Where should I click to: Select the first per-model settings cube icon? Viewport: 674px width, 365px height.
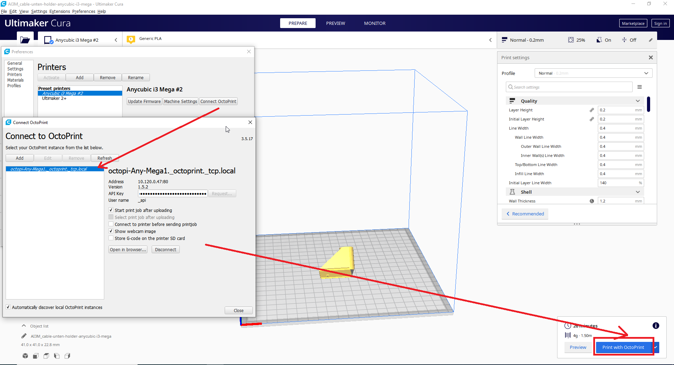[25, 356]
